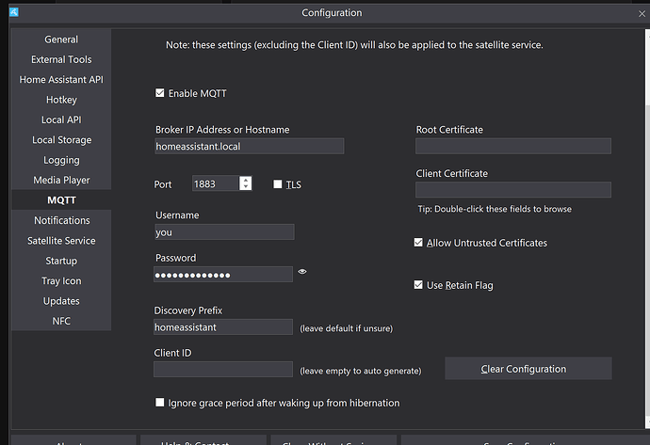
Task: Open the NFC settings tab
Action: point(61,321)
